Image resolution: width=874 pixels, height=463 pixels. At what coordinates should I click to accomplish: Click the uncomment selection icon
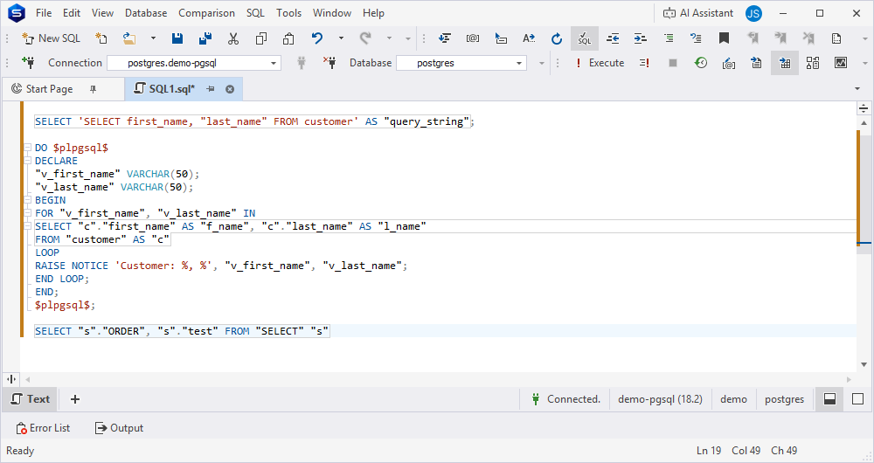coord(696,38)
